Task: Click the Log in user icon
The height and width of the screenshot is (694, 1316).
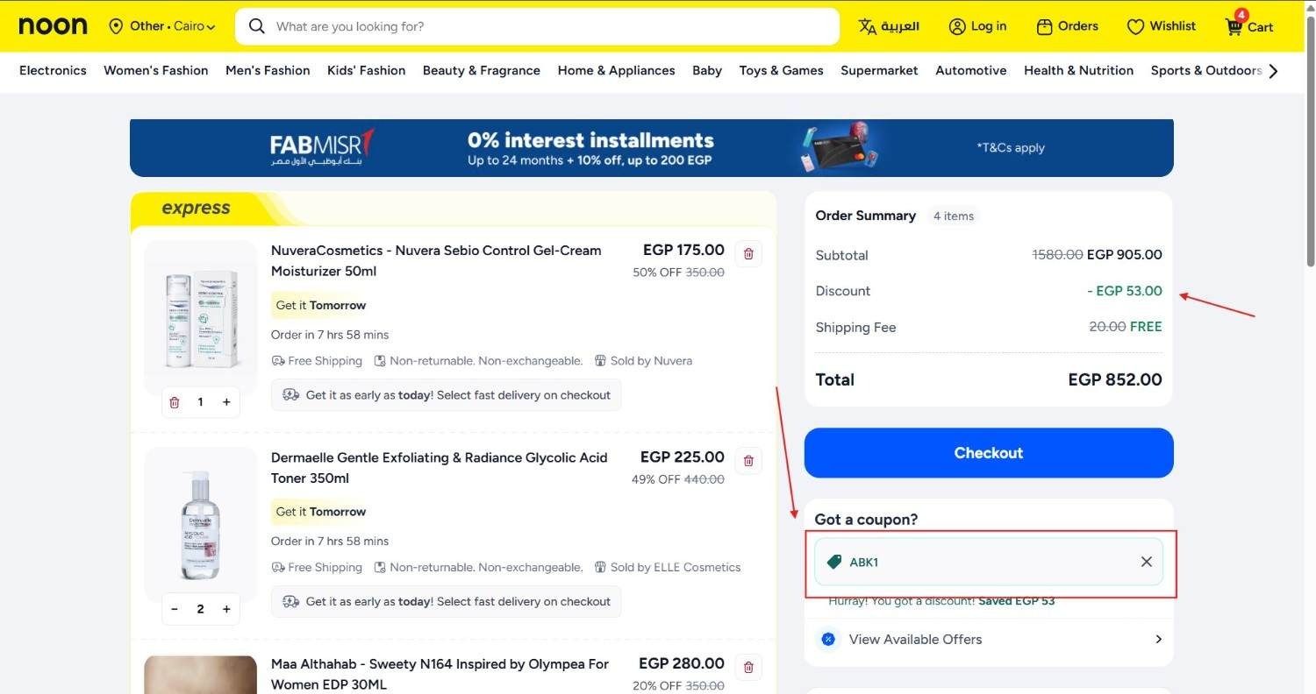Action: click(x=957, y=26)
